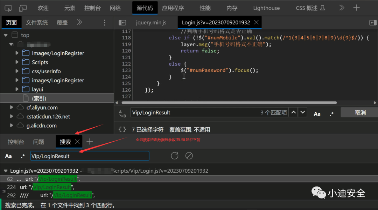This screenshot has width=378, height=210.
Task: Toggle device emulation toolbar icon
Action: coord(23,8)
